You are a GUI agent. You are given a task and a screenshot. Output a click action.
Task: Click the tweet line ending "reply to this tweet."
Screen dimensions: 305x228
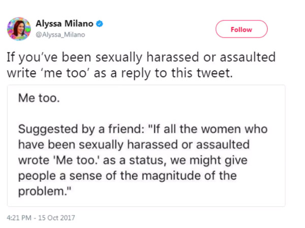coord(119,73)
